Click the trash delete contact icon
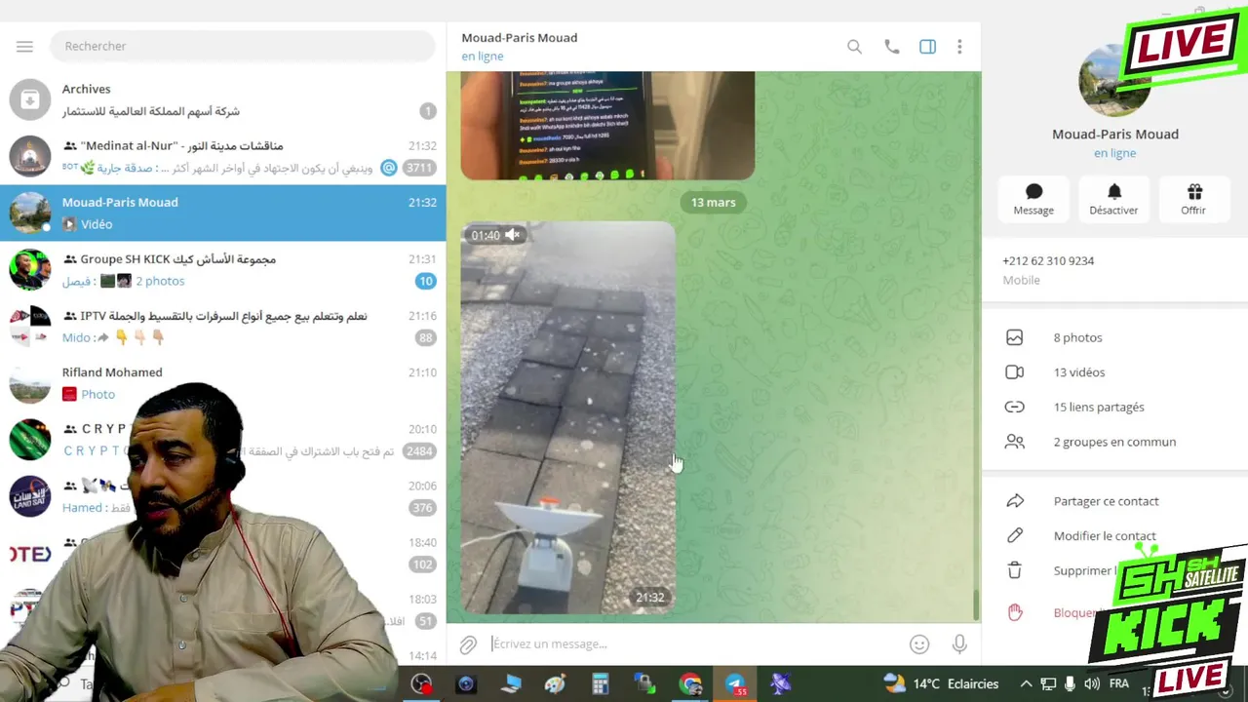The width and height of the screenshot is (1248, 702). click(1015, 570)
